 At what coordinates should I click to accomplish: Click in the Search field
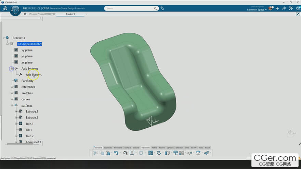130,8
